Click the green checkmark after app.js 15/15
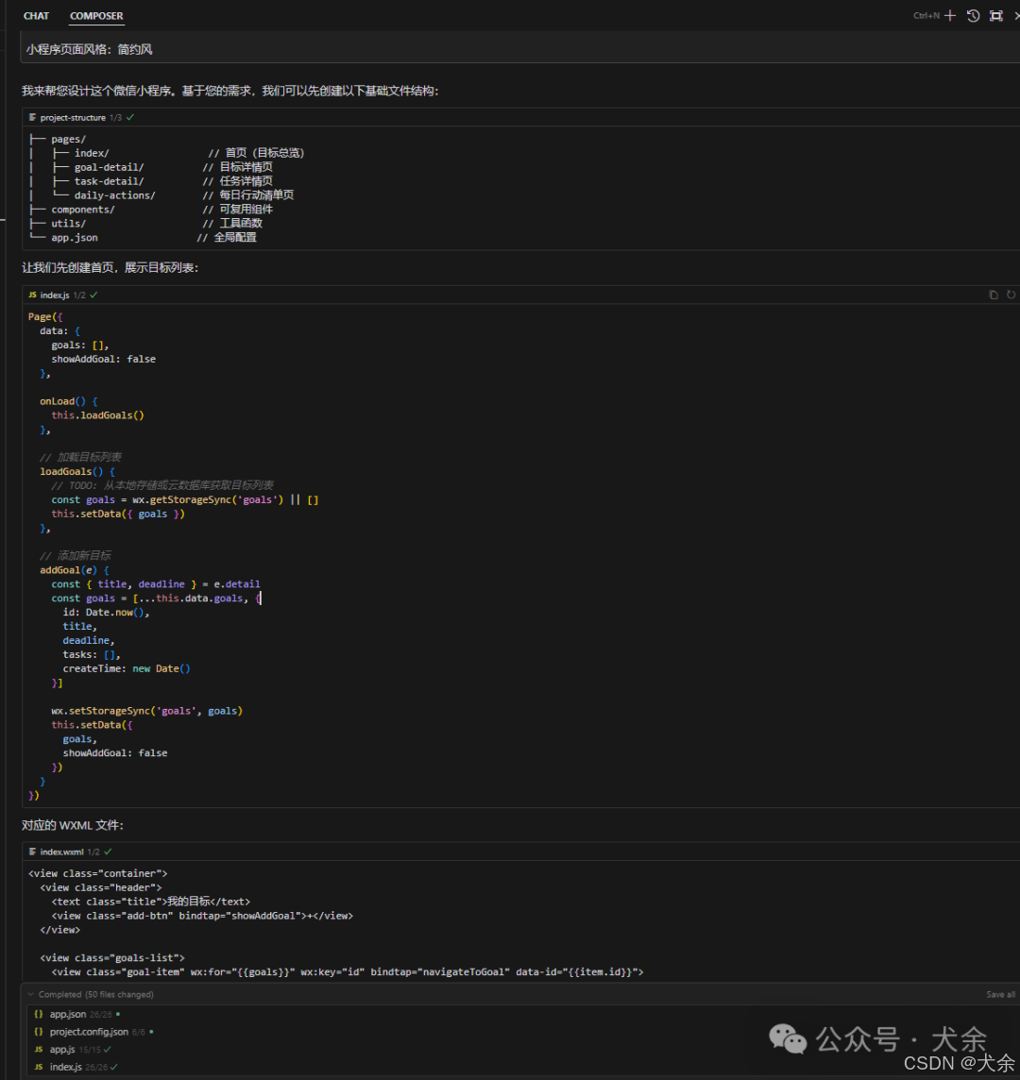 point(107,1050)
